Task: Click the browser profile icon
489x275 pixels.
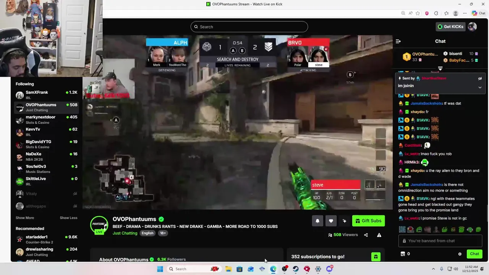Action: point(455,13)
